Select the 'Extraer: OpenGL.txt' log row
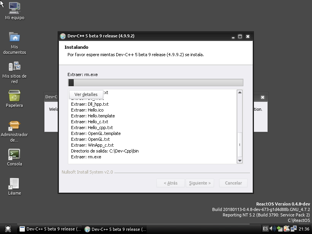The height and width of the screenshot is (234, 312). click(90, 139)
